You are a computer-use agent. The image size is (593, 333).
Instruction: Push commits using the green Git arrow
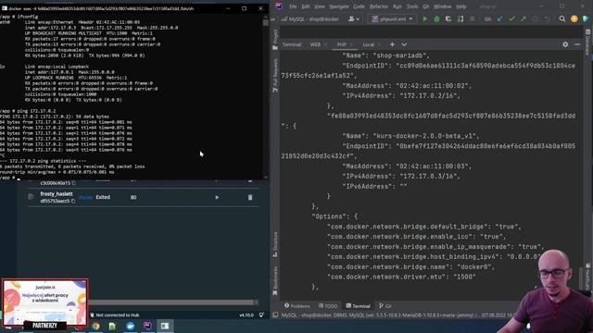pyautogui.click(x=524, y=18)
